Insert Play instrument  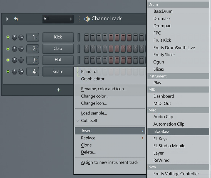(x=178, y=83)
